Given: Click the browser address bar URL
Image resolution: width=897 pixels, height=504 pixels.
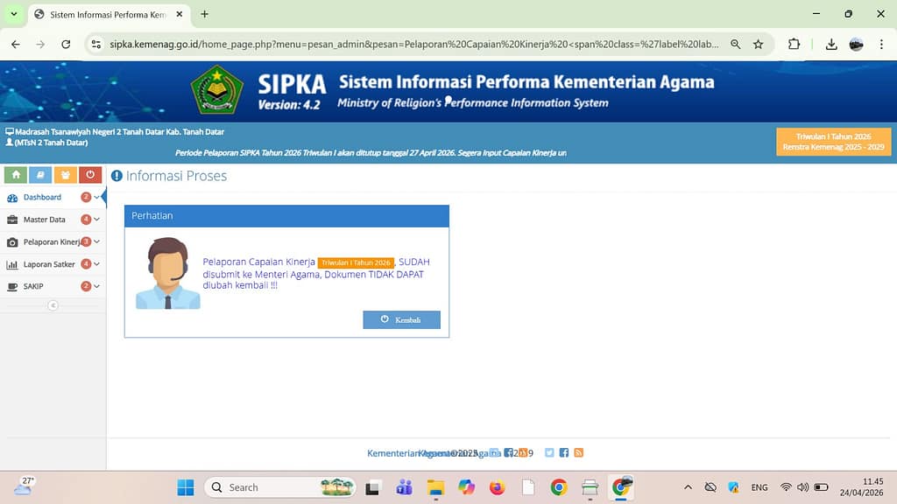Looking at the screenshot, I should (x=412, y=44).
